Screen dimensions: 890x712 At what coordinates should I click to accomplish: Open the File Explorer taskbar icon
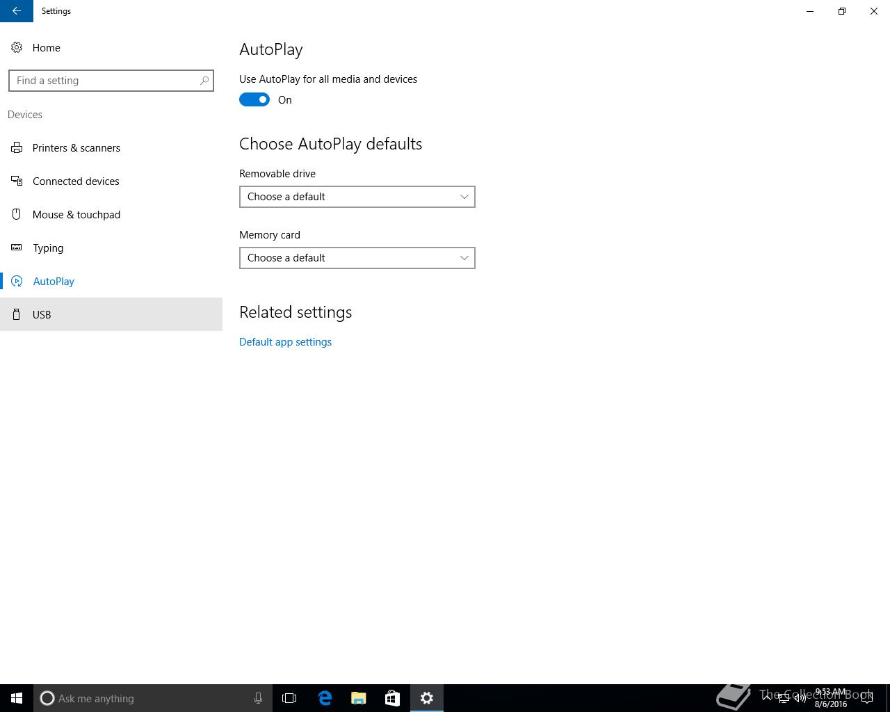pyautogui.click(x=359, y=698)
